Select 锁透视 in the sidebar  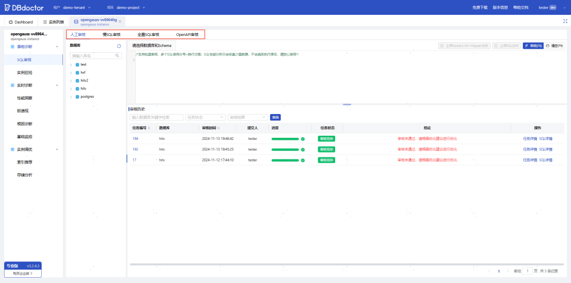[23, 111]
